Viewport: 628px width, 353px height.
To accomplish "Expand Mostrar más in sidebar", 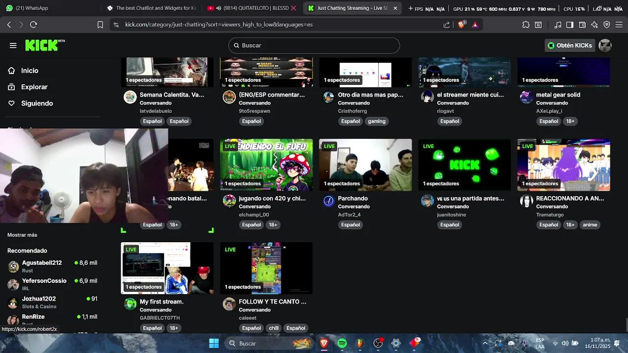I will click(x=22, y=235).
